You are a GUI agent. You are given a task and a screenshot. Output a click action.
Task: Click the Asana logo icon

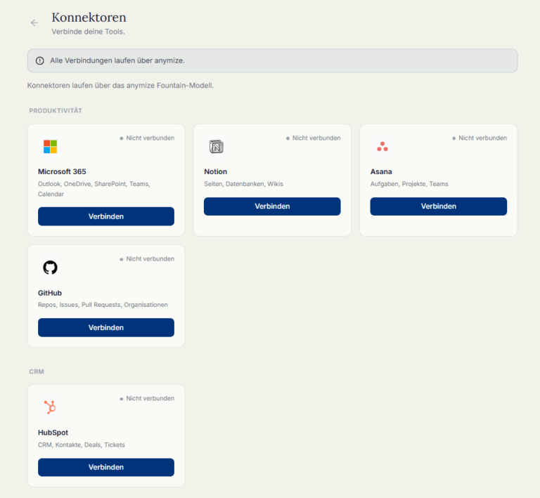click(x=382, y=147)
